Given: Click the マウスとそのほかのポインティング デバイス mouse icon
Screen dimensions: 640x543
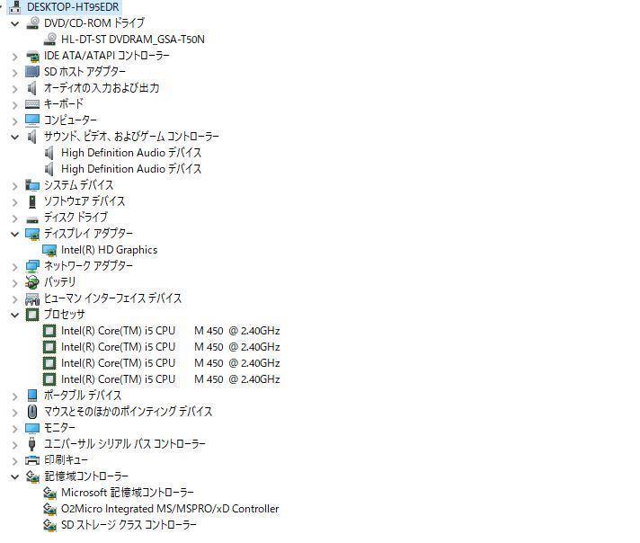Looking at the screenshot, I should pyautogui.click(x=32, y=412).
